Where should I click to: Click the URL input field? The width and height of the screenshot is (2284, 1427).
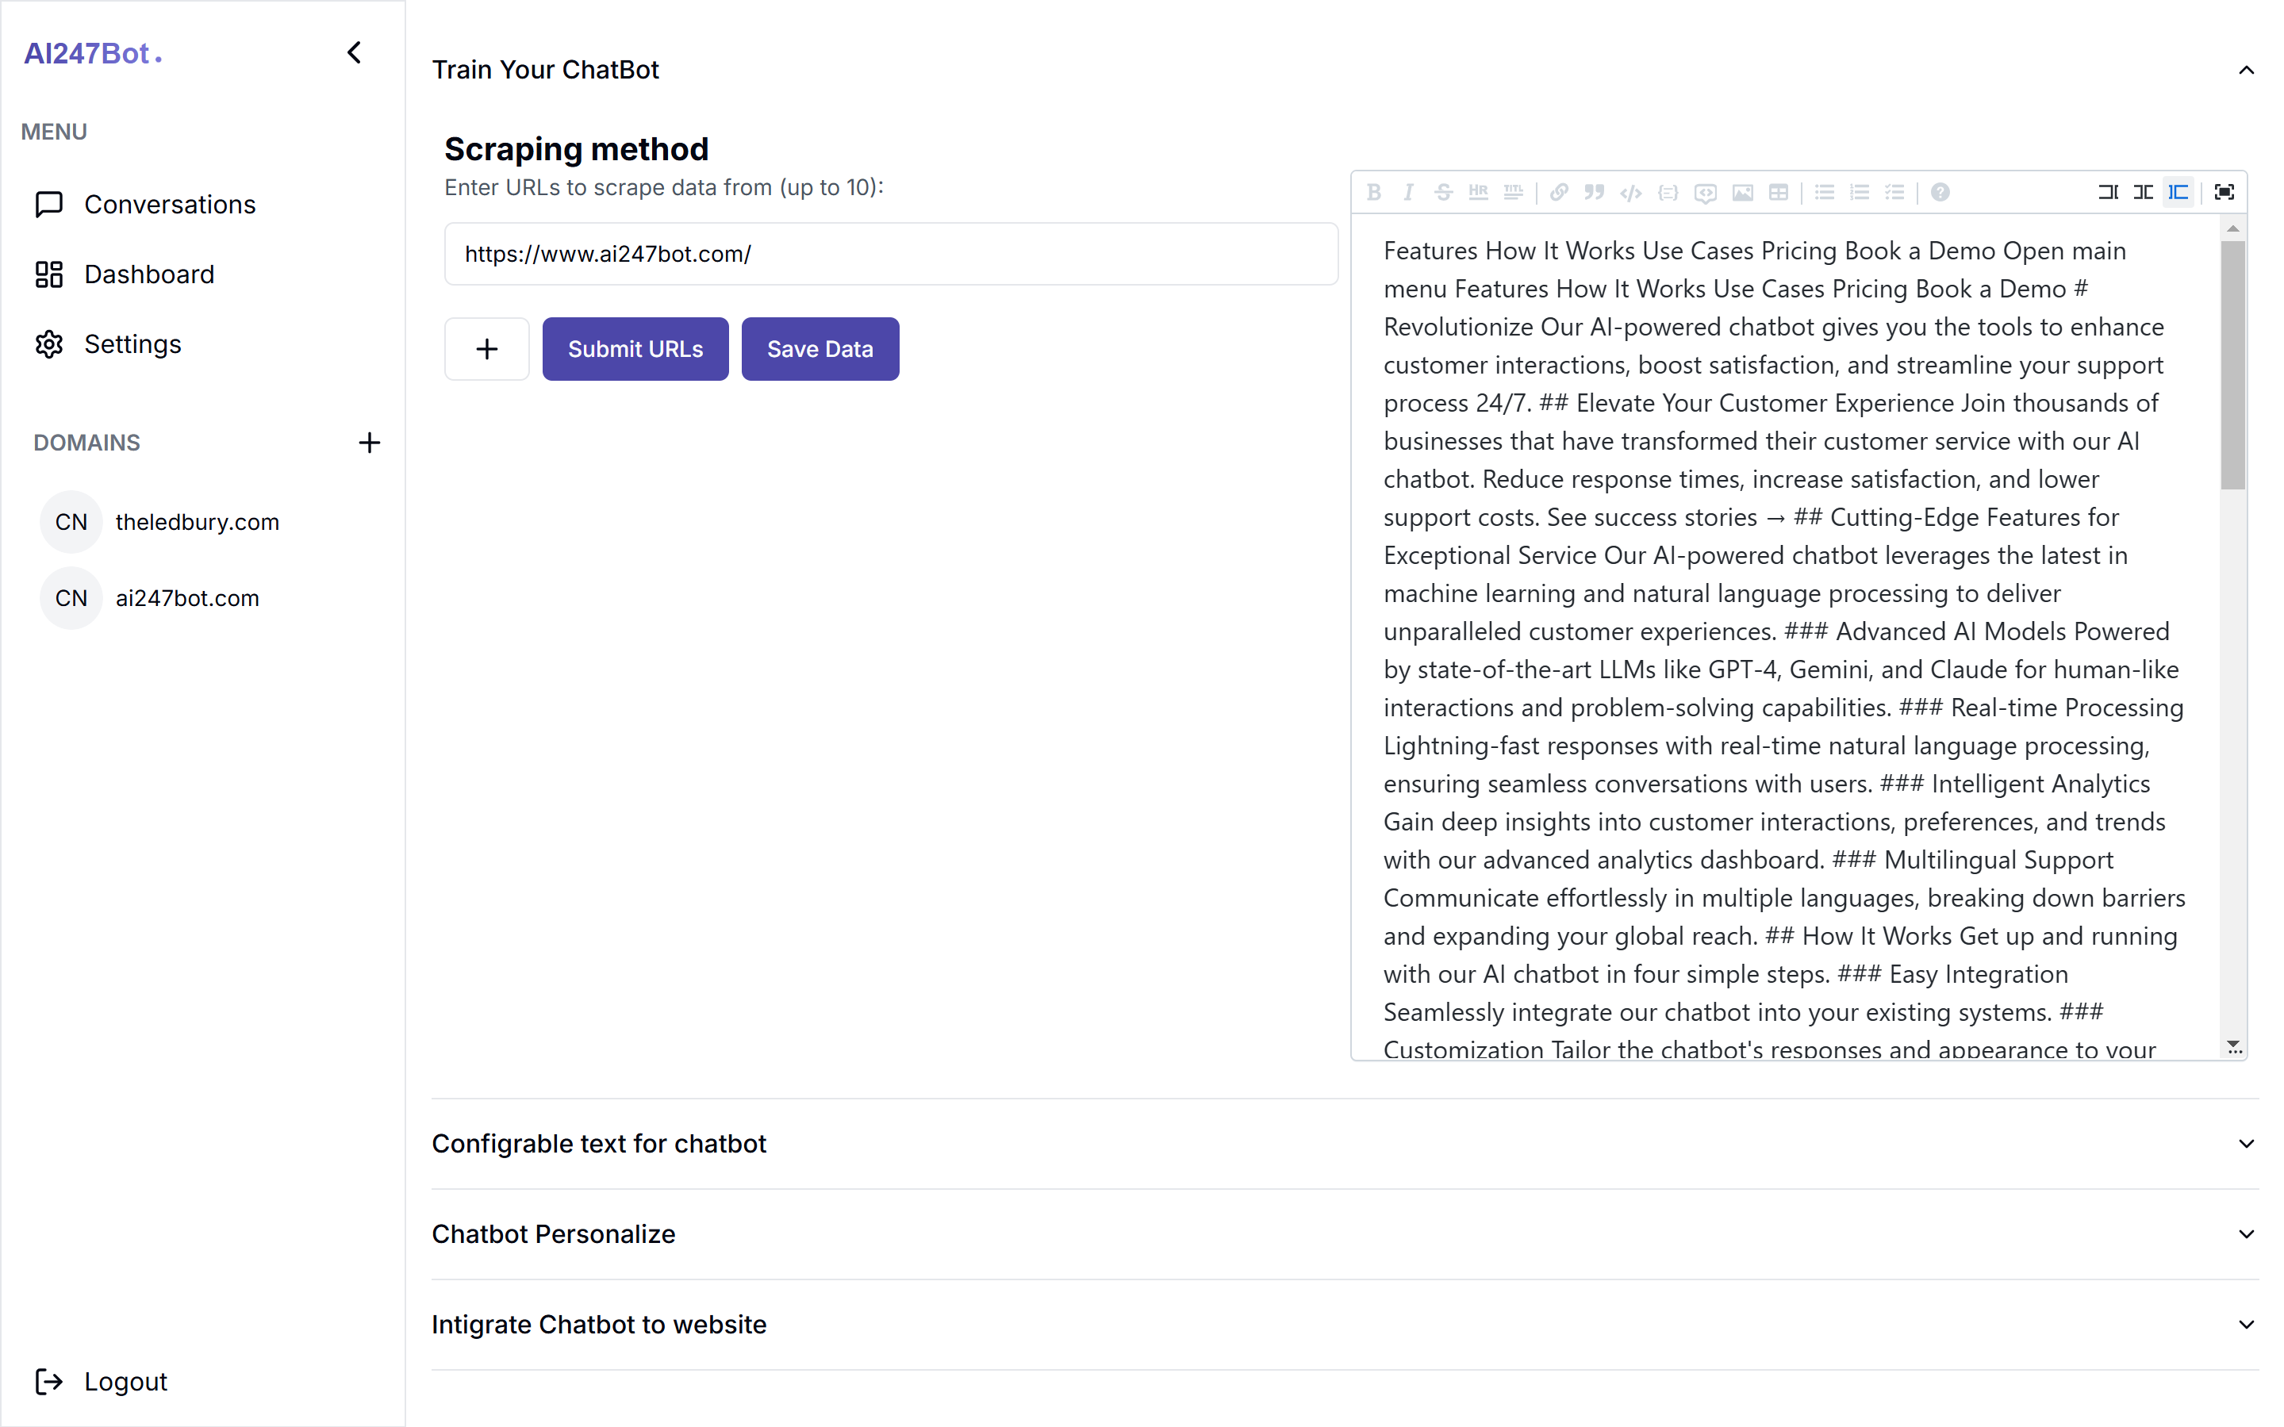click(x=891, y=254)
